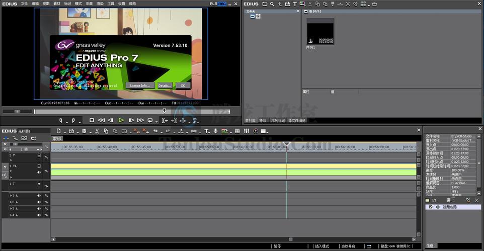Step back one frame in the player
Screen dimensions: 484x251
click(110, 120)
